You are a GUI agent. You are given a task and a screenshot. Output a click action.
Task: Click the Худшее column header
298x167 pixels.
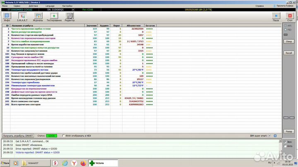[104, 26]
